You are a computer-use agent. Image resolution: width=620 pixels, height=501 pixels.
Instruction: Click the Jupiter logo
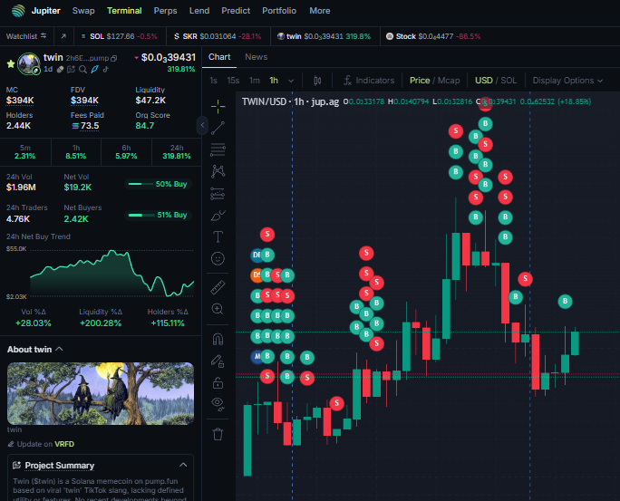18,11
